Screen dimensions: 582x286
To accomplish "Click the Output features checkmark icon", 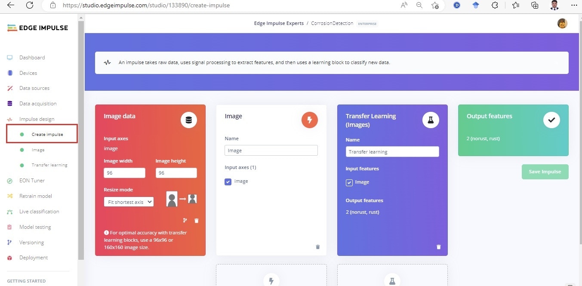I will click(551, 120).
